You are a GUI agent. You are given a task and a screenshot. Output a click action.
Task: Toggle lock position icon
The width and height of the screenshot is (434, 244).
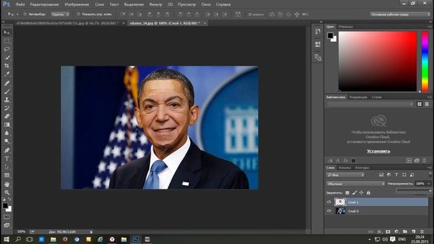(361, 192)
